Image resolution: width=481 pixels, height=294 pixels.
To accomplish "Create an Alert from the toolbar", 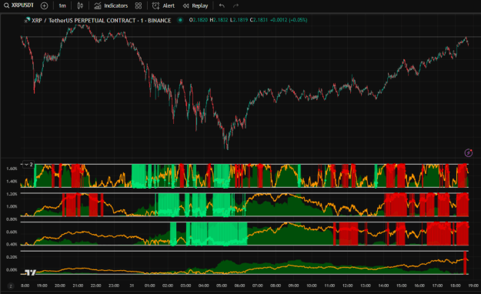I will (x=163, y=5).
